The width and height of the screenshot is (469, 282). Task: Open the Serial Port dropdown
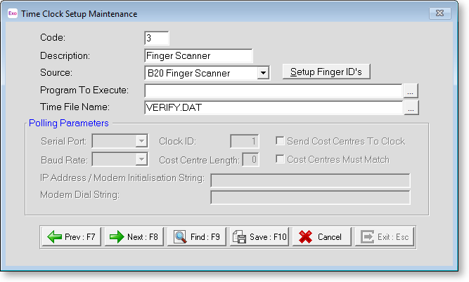(141, 141)
